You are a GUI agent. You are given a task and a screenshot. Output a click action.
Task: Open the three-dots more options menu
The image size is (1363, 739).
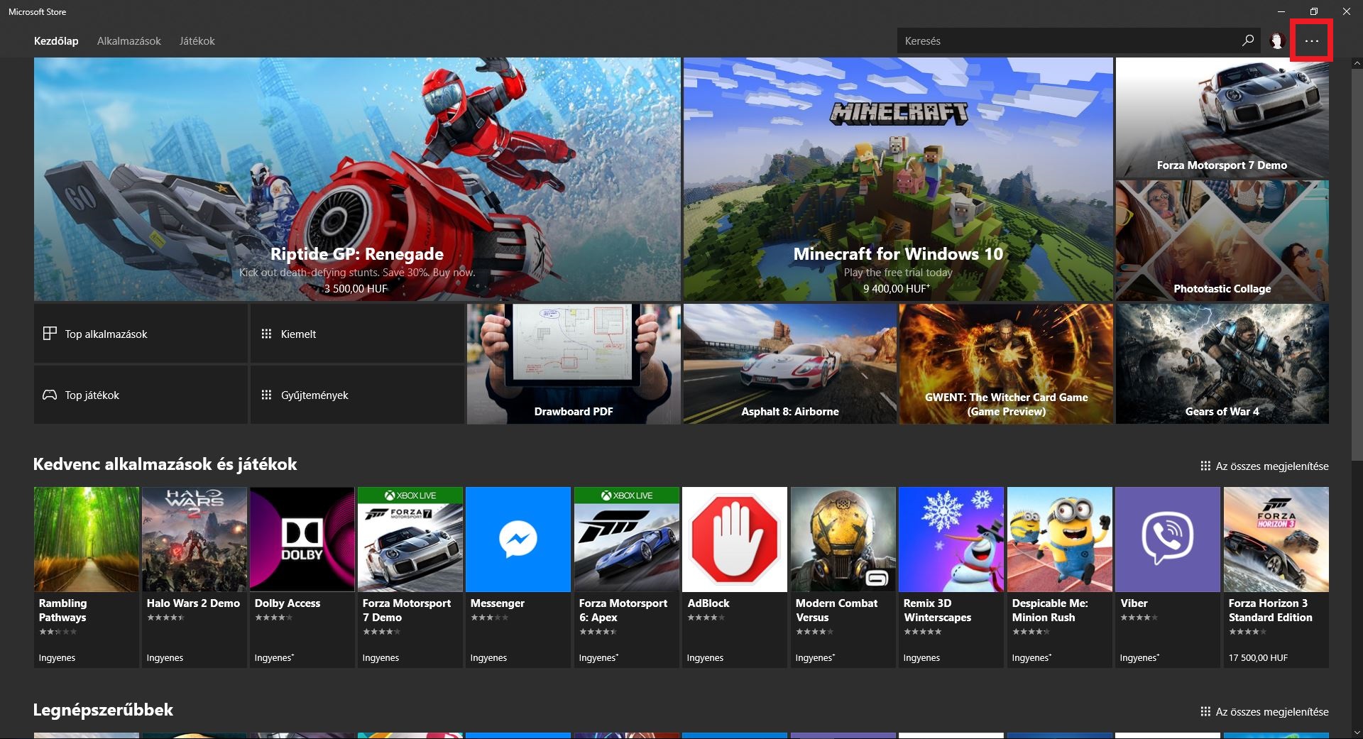point(1311,41)
